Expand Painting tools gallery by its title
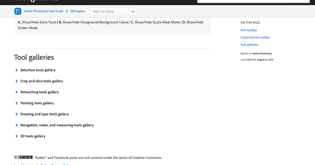The image size is (315, 165). point(37,103)
